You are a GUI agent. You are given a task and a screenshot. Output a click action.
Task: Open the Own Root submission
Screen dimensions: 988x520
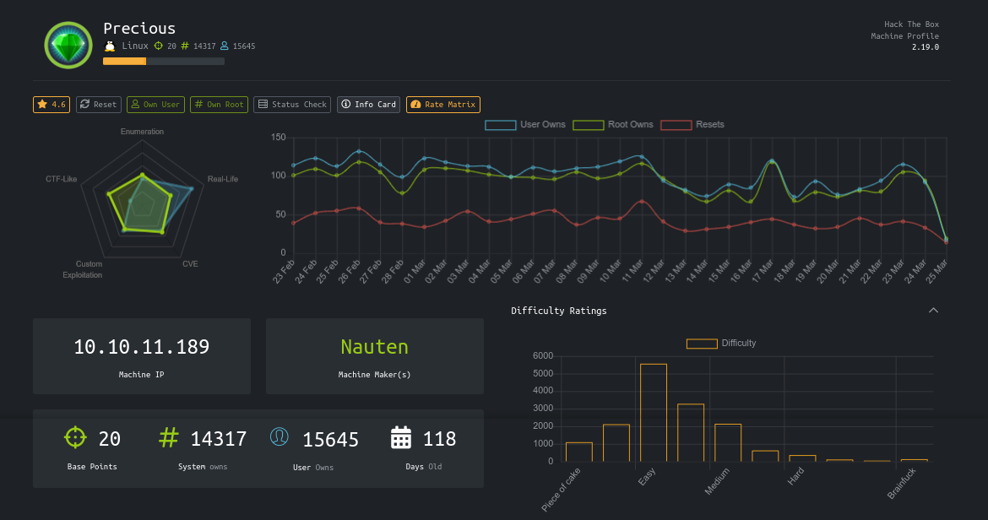[x=219, y=105]
